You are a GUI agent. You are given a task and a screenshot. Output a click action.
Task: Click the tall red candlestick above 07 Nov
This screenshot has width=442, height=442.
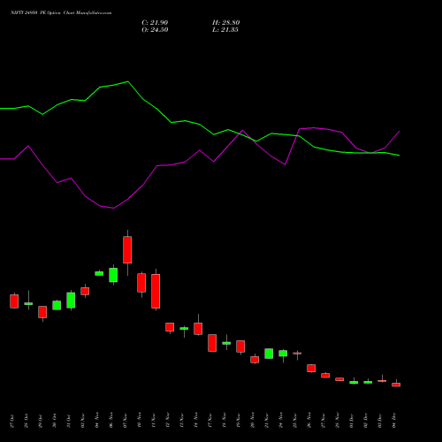pyautogui.click(x=127, y=250)
